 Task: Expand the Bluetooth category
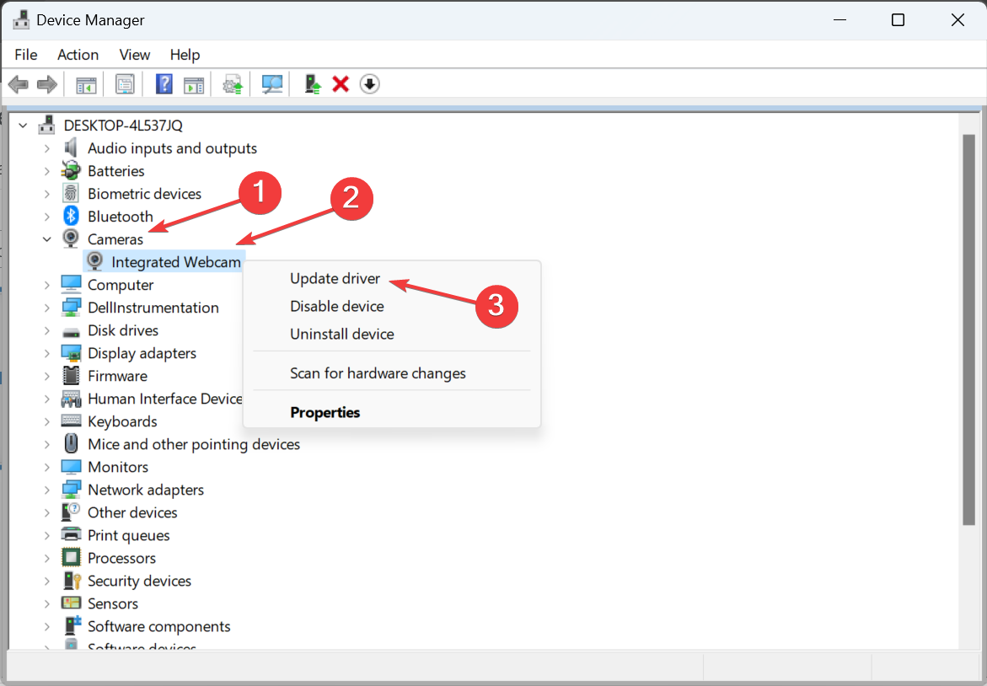(x=46, y=216)
